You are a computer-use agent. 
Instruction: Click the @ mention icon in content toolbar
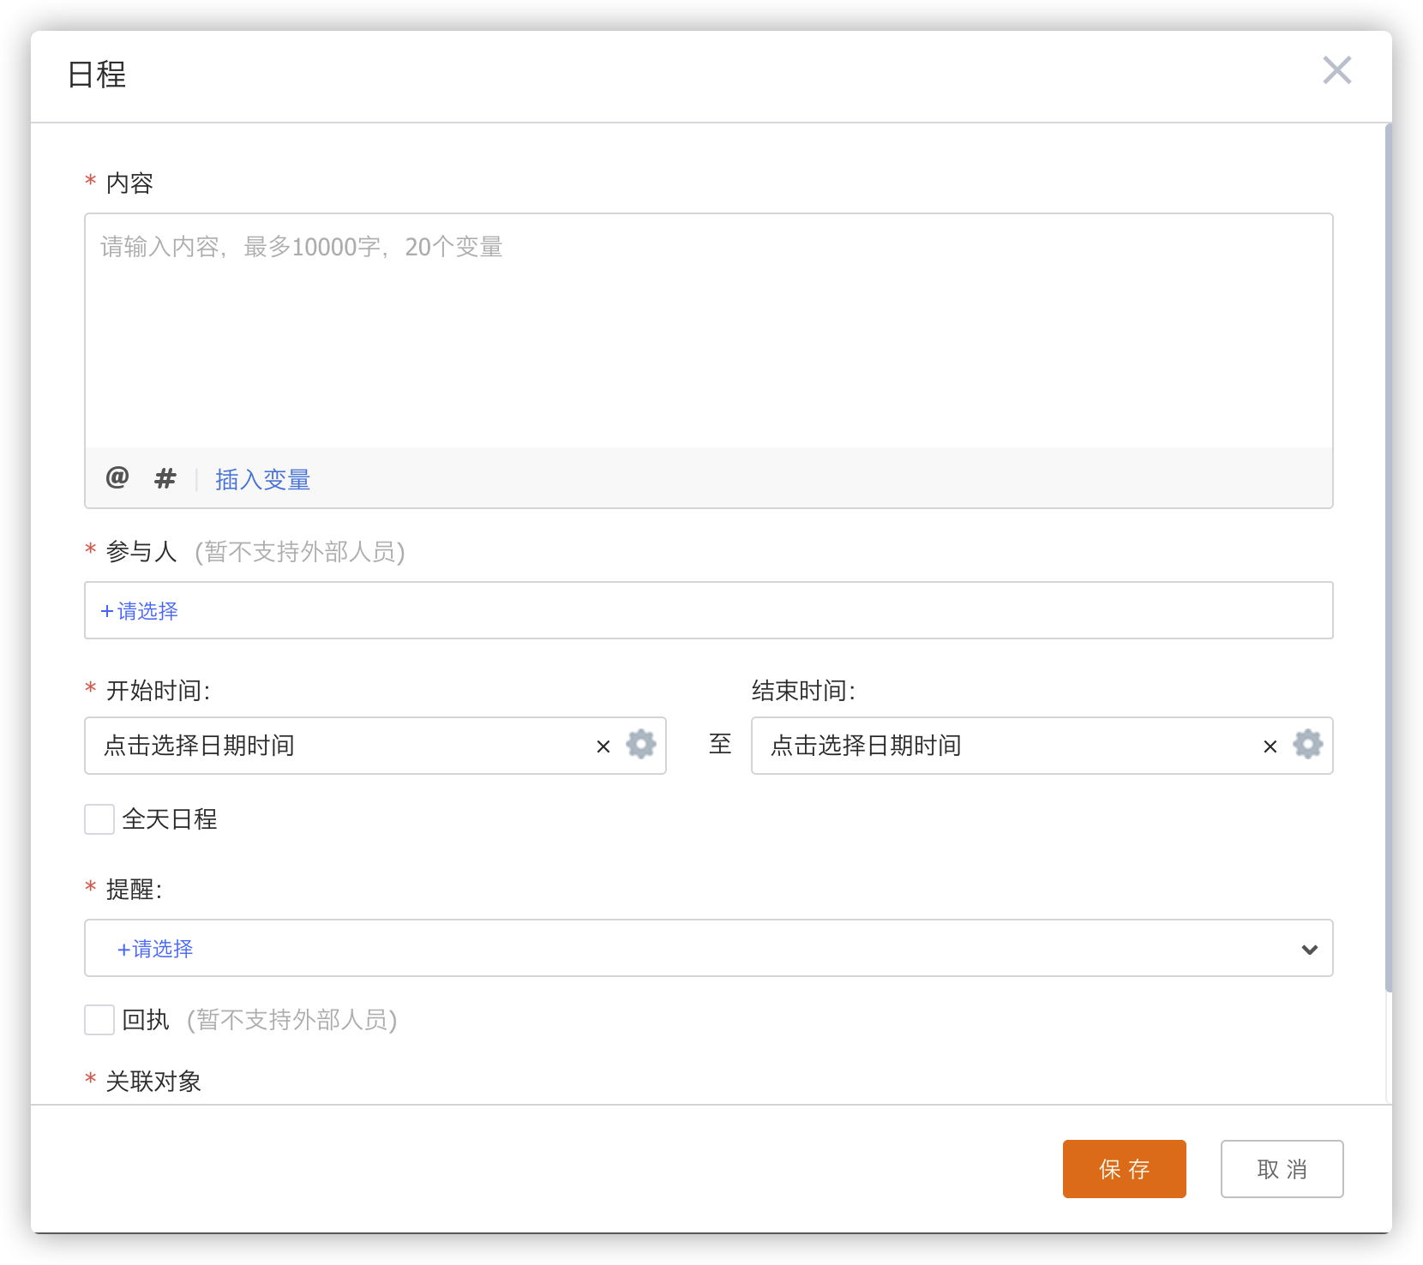[x=117, y=477]
